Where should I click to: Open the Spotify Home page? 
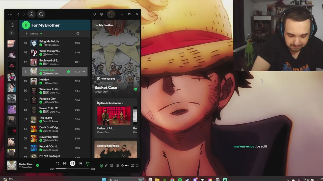tap(32, 14)
